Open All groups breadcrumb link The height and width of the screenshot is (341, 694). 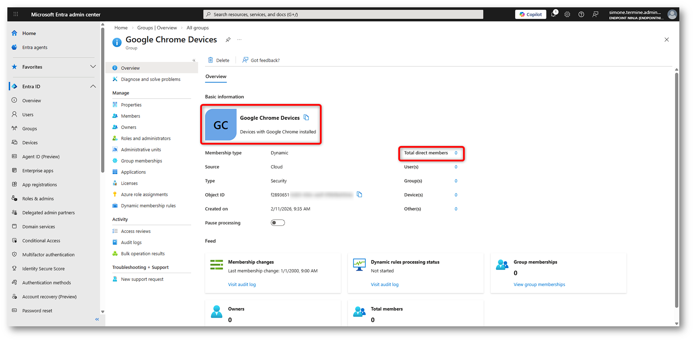[198, 28]
